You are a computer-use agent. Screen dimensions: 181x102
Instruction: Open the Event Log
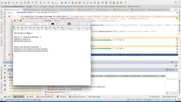(154, 97)
